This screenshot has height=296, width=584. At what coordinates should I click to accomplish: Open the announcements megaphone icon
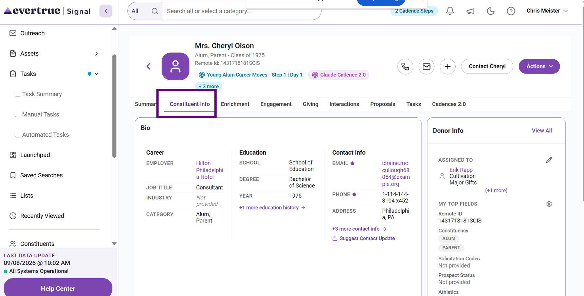click(x=470, y=11)
